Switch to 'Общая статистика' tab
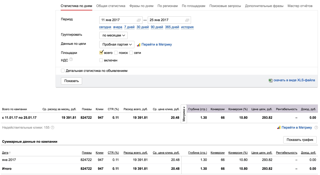Viewport: 320px width, 175px height. [x=110, y=6]
